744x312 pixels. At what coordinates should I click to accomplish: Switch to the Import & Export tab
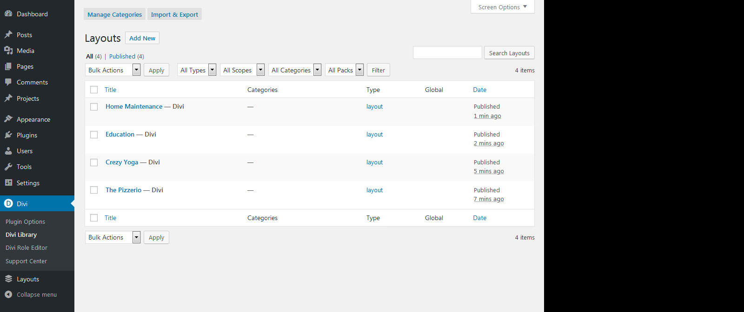[x=174, y=14]
